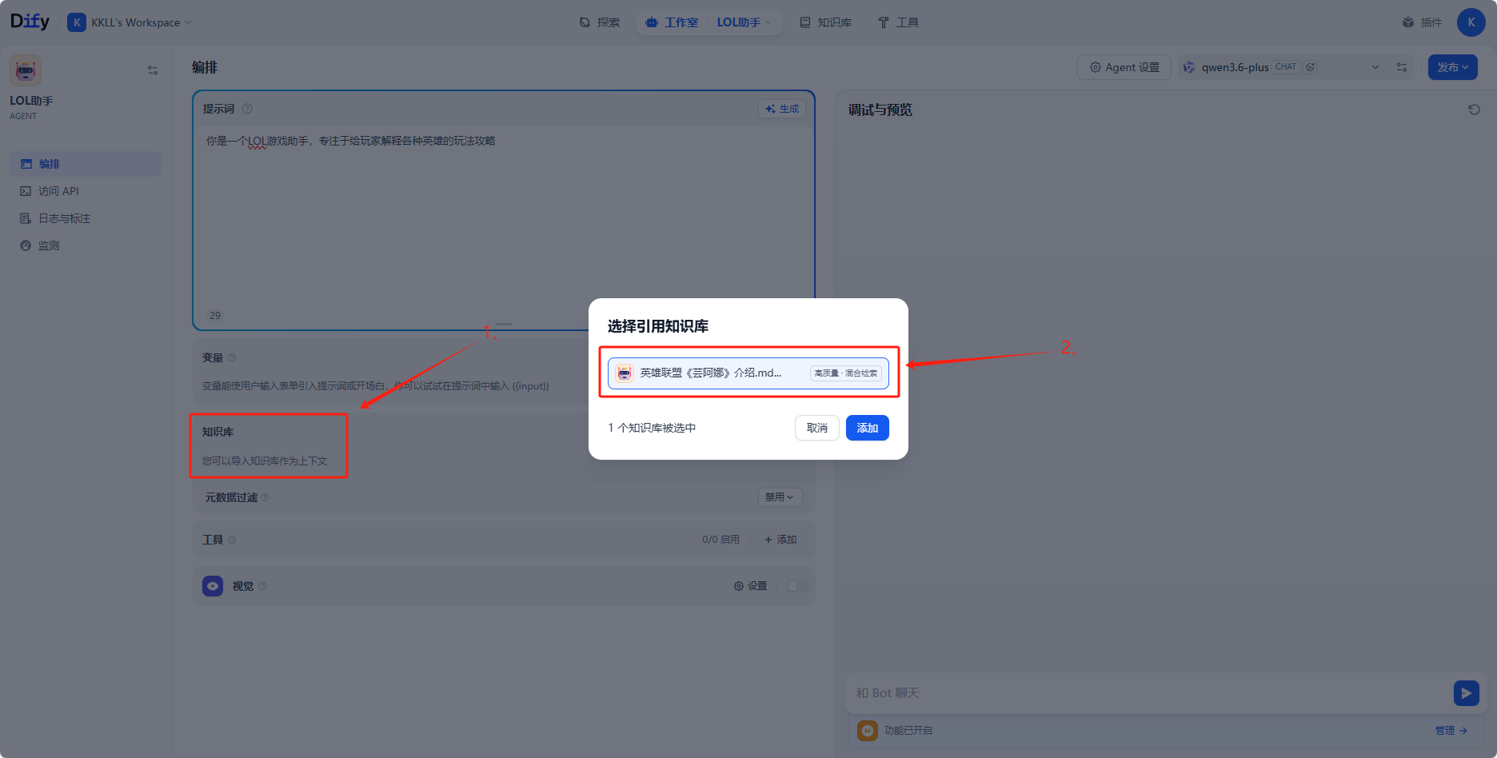Open Agent 设置
Viewport: 1497px width, 758px height.
point(1124,67)
